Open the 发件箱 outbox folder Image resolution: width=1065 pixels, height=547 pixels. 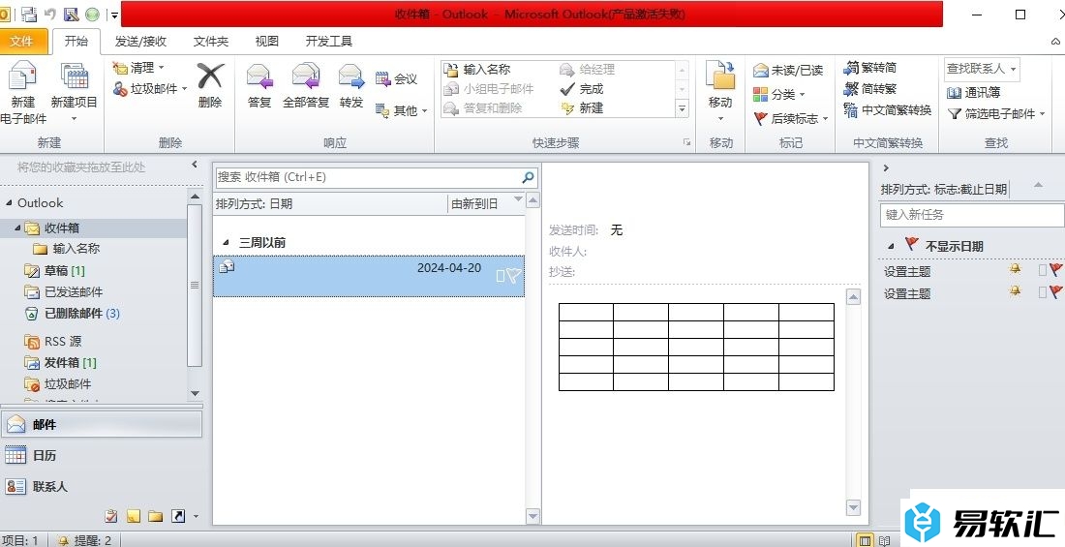coord(60,362)
